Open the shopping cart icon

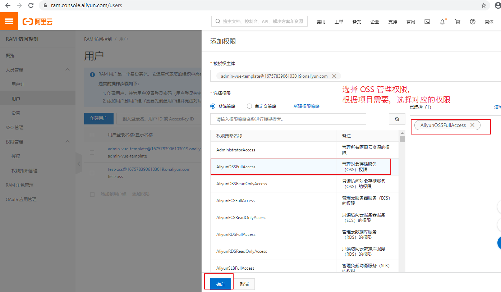[458, 22]
